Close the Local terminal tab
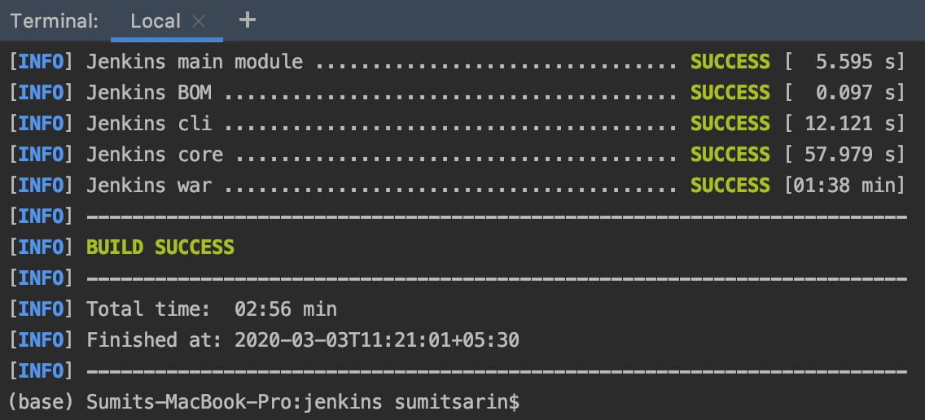Viewport: 925px width, 420px height. click(x=199, y=22)
